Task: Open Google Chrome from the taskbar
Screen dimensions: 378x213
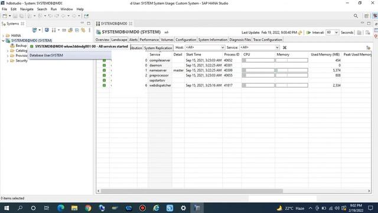Action: pyautogui.click(x=88, y=208)
